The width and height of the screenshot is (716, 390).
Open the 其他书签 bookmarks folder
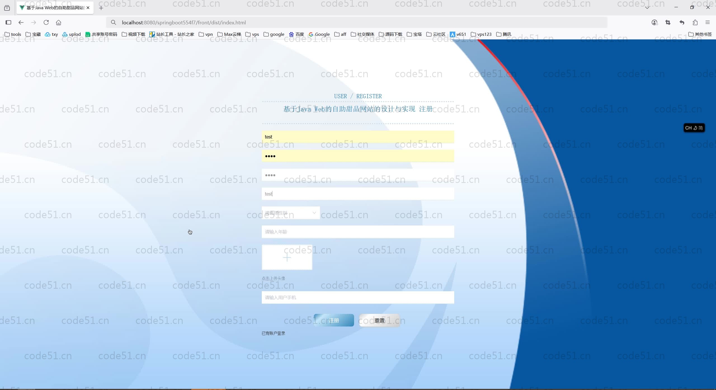pyautogui.click(x=700, y=34)
